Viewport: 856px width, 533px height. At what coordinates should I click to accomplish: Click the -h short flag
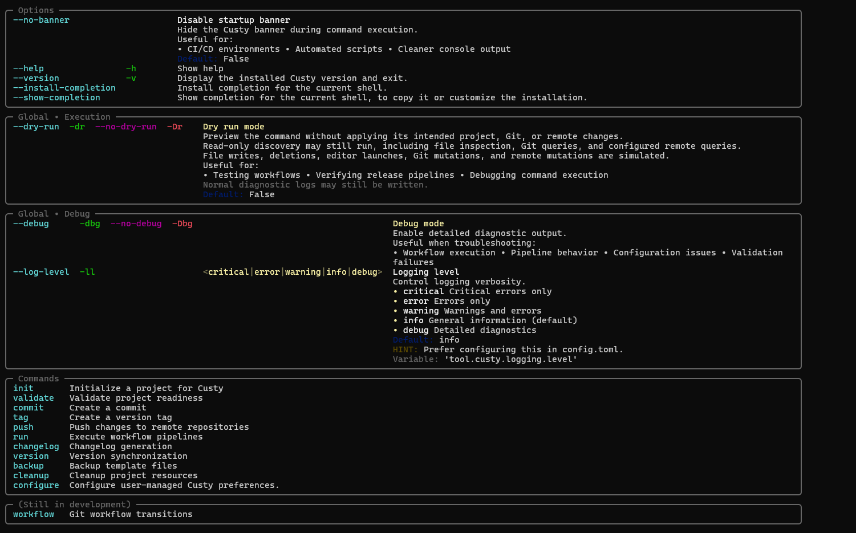pos(131,68)
